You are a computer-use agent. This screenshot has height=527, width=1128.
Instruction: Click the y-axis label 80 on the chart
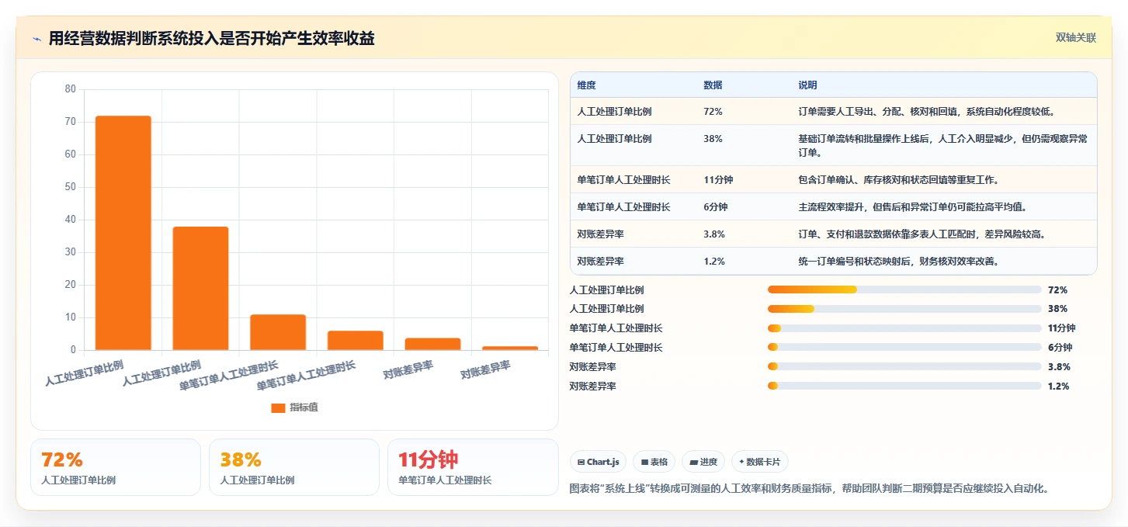coord(71,89)
